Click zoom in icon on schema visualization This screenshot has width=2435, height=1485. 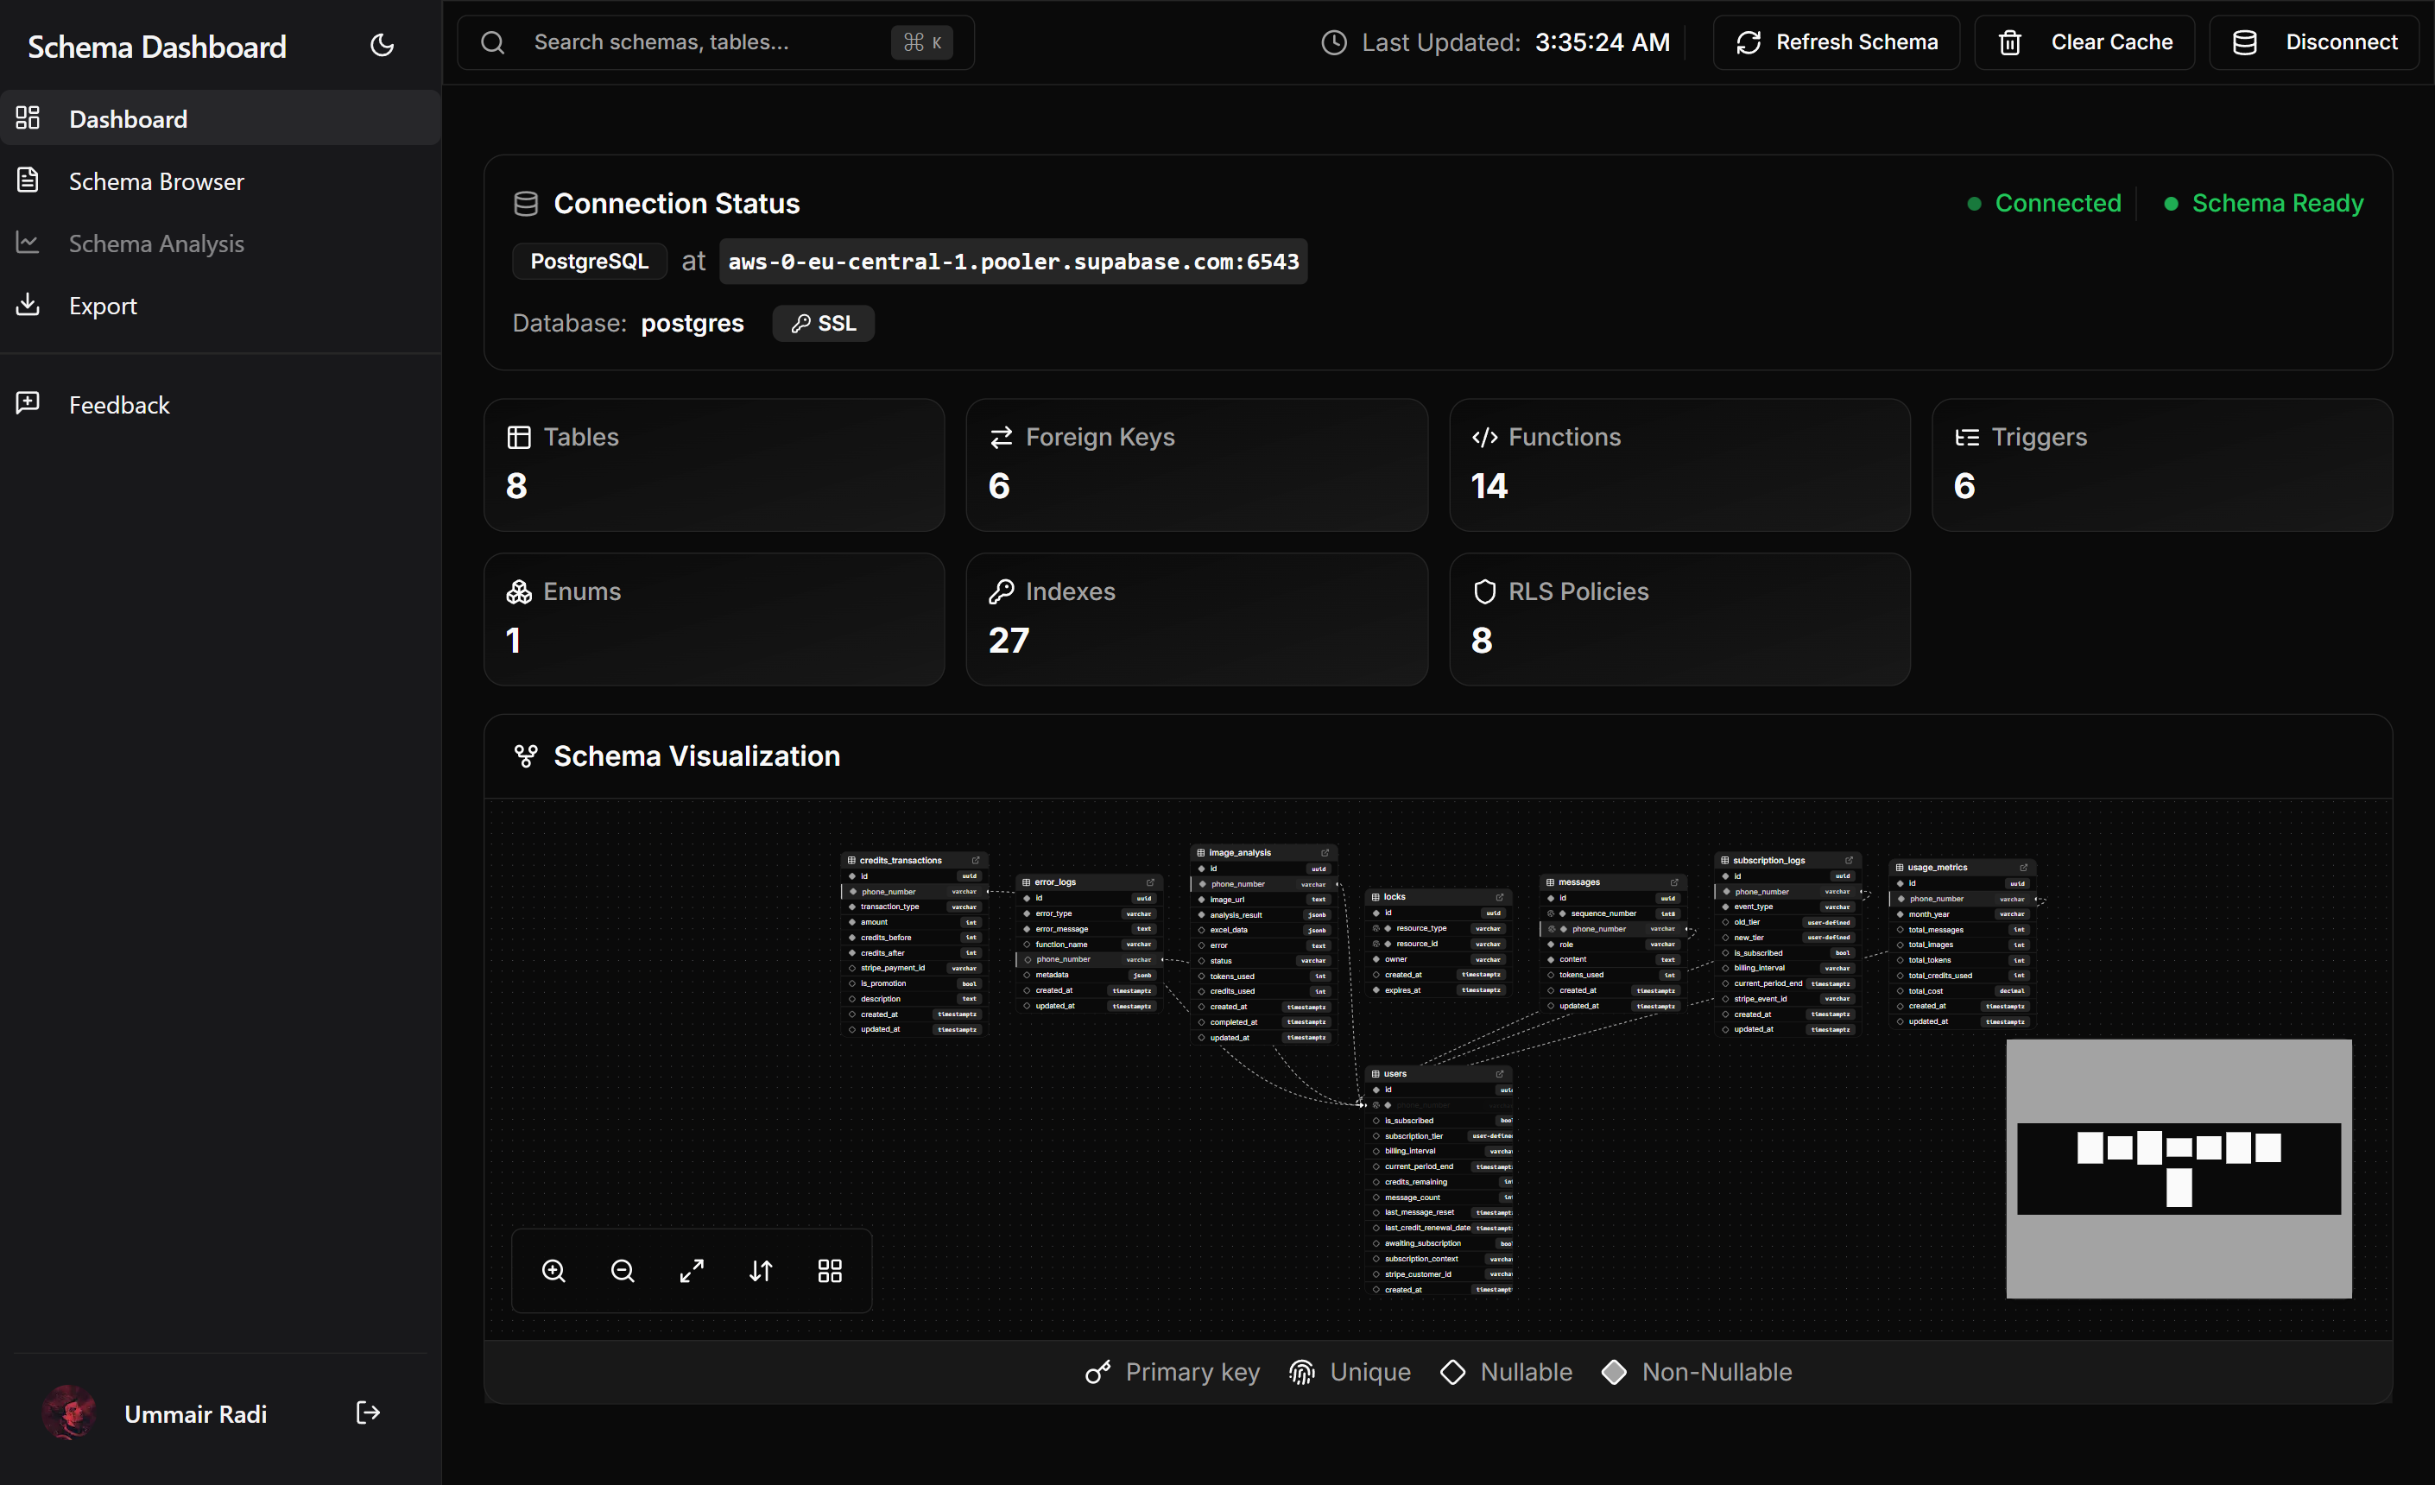click(x=554, y=1271)
